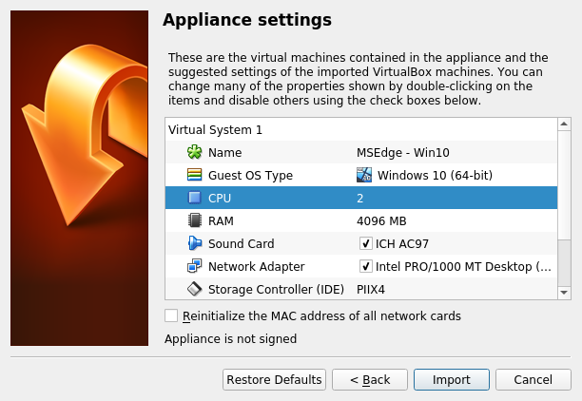
Task: Uncheck the ICH AC97 sound card checkbox
Action: 366,243
